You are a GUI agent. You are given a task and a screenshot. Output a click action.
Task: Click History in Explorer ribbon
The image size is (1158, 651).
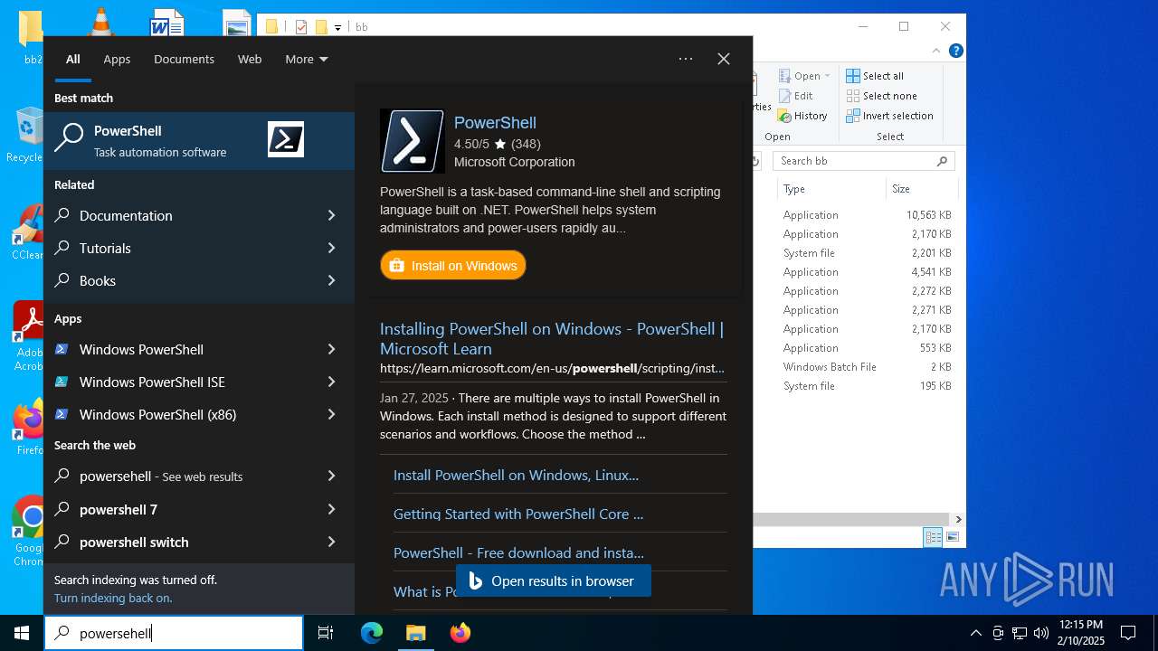802,116
